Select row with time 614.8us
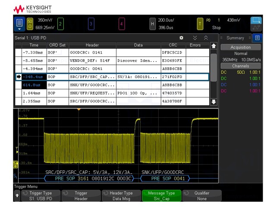Viewport: 276px width, 207px height. pyautogui.click(x=112, y=85)
